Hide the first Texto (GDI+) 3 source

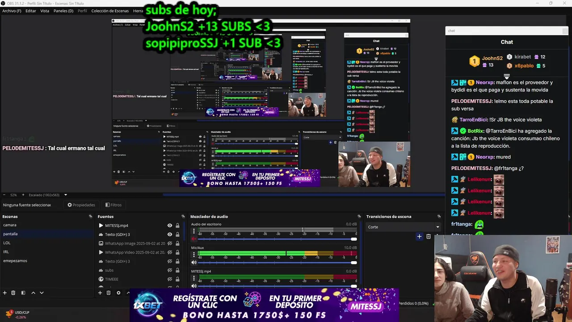(x=170, y=234)
